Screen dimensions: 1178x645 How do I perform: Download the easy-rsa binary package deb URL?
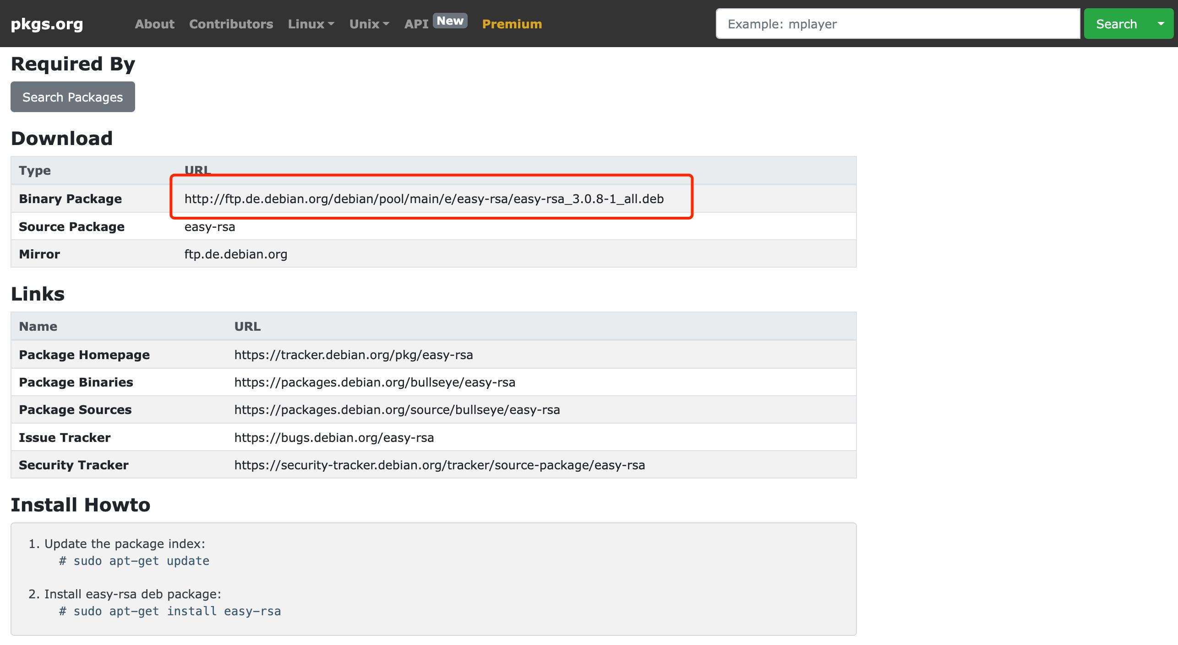click(424, 199)
